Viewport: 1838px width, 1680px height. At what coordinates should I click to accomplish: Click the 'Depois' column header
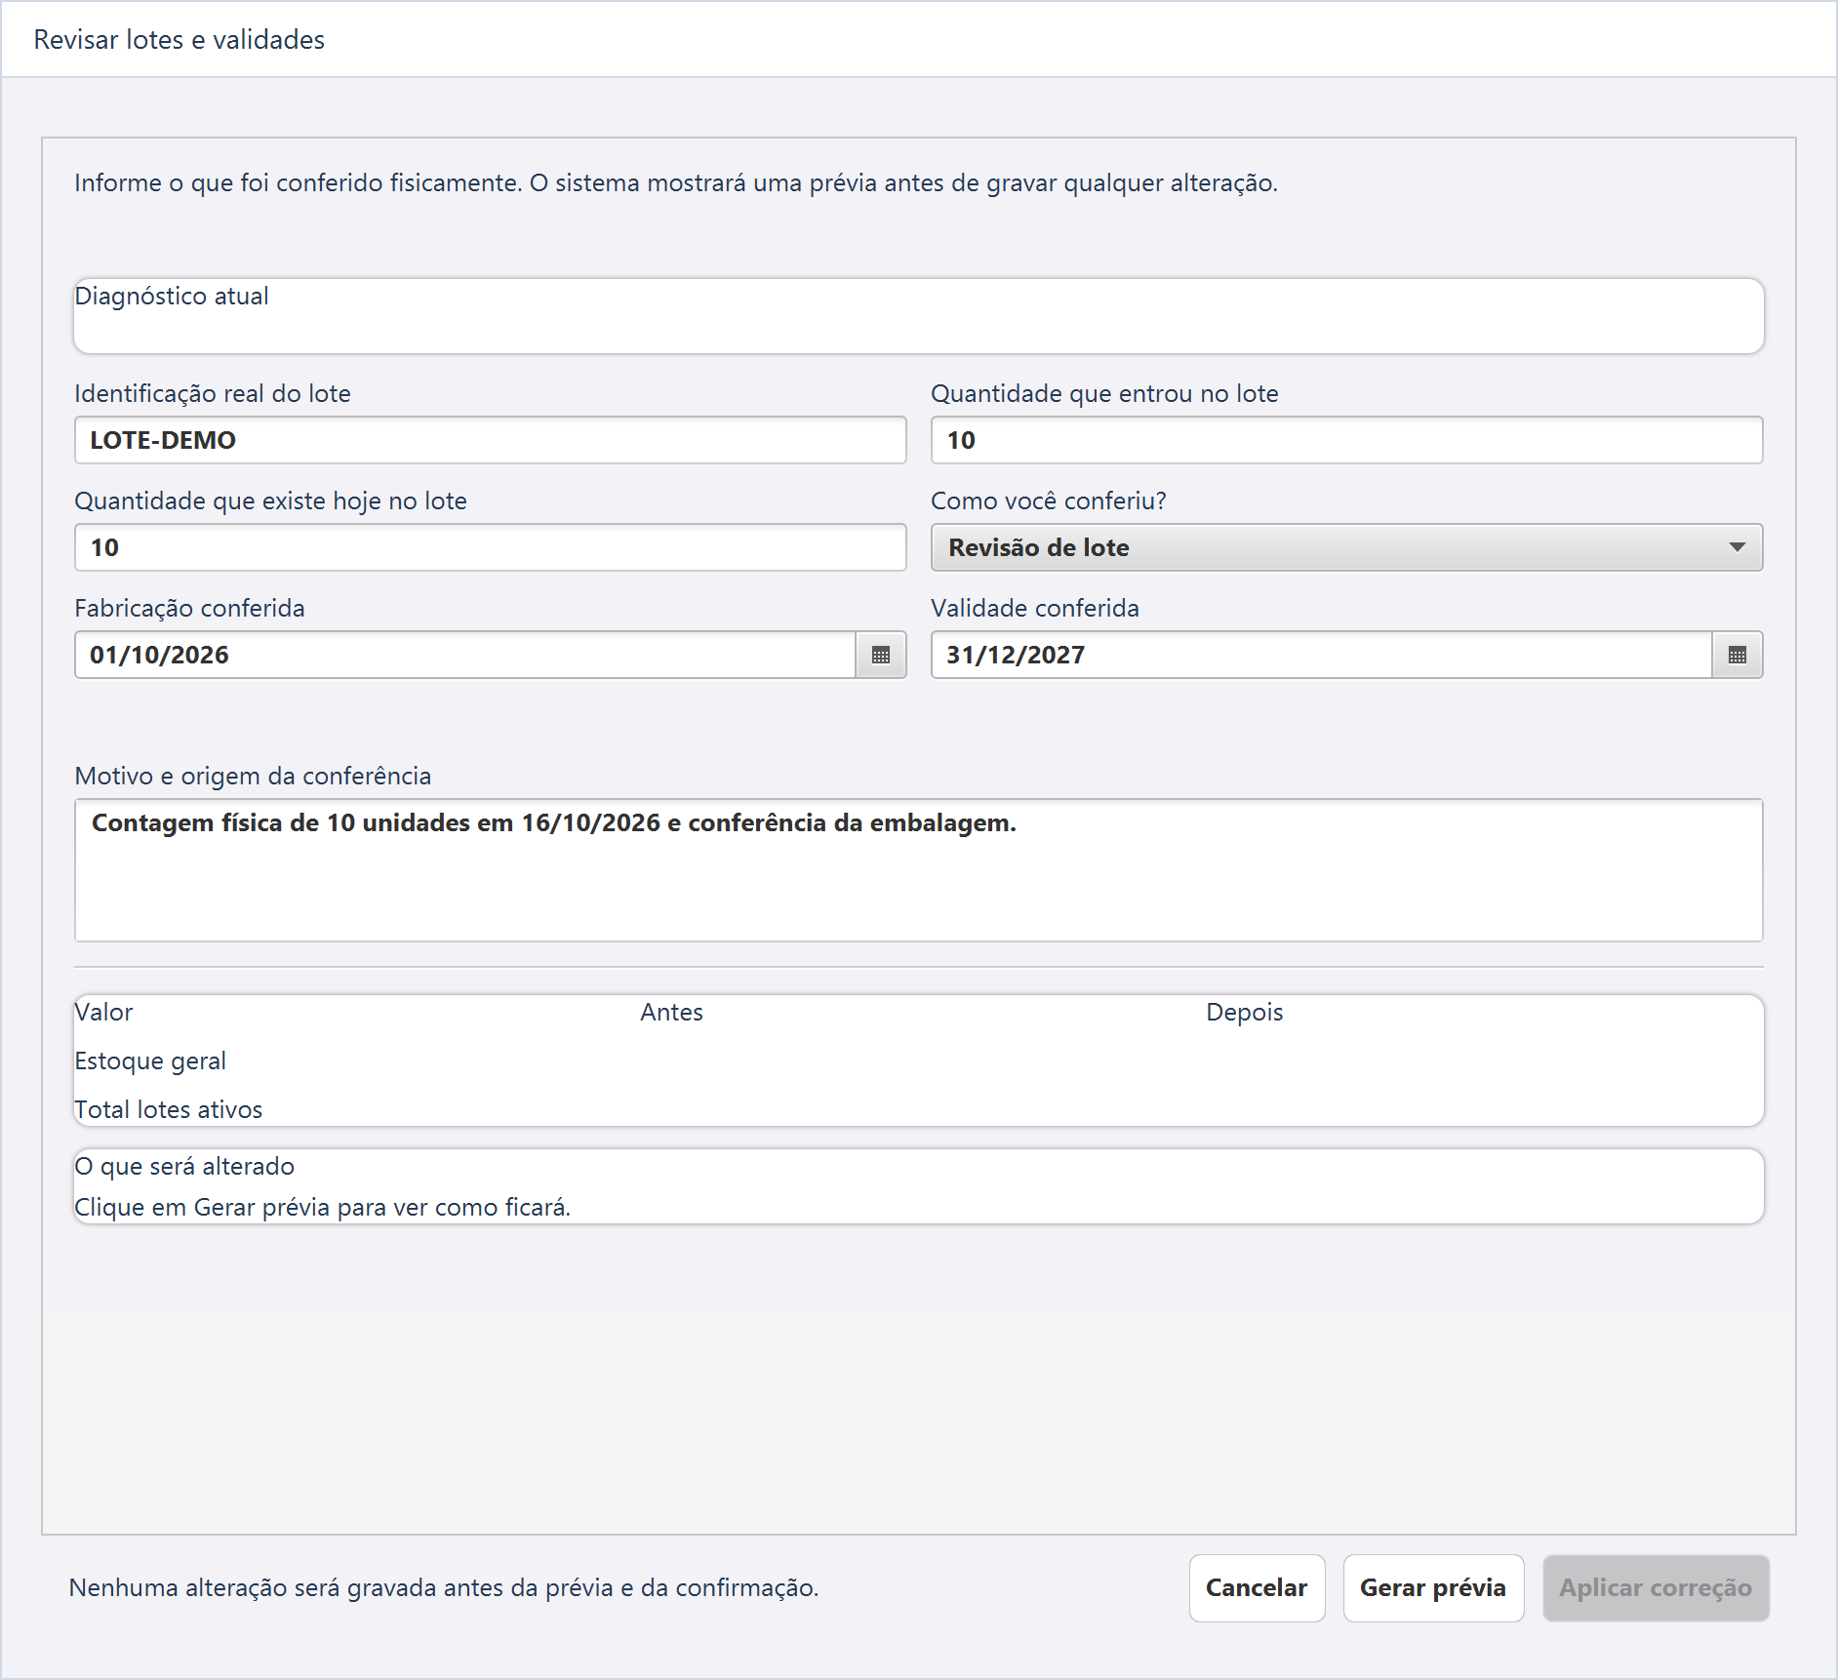click(x=1244, y=1012)
